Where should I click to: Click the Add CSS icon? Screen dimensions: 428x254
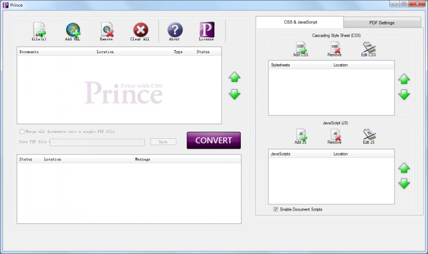(x=301, y=49)
